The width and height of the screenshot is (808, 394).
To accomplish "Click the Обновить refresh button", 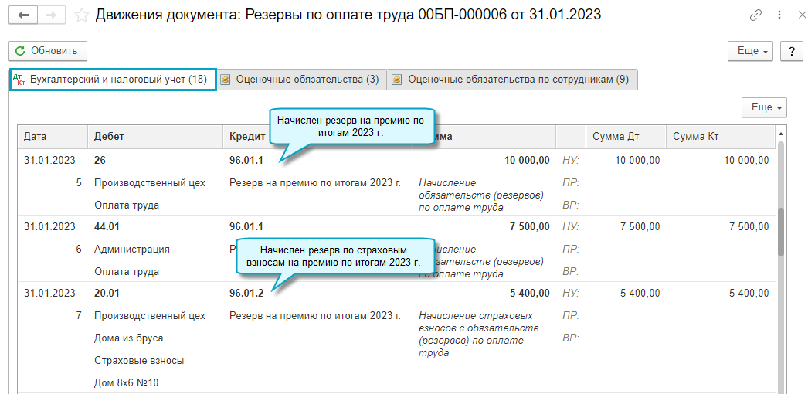I will point(47,51).
